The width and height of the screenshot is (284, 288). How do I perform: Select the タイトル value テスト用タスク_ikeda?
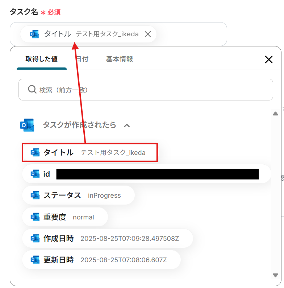pyautogui.click(x=90, y=152)
